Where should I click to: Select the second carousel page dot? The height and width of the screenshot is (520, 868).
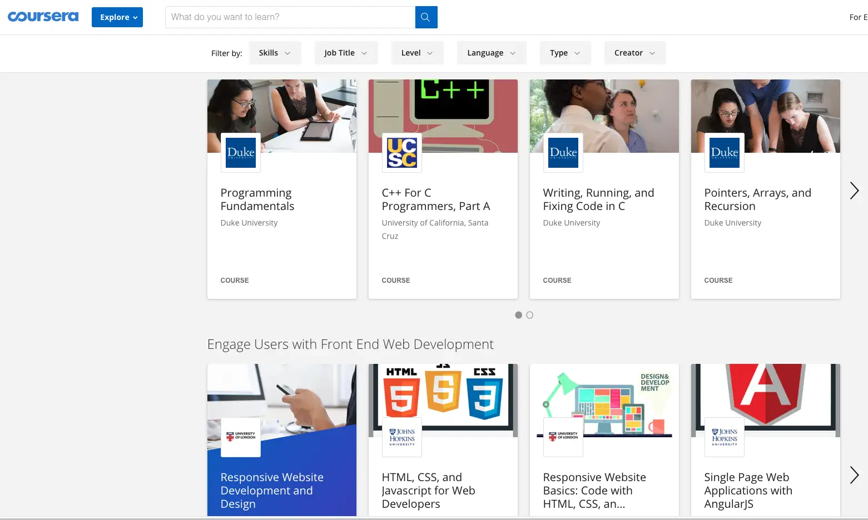click(x=529, y=315)
